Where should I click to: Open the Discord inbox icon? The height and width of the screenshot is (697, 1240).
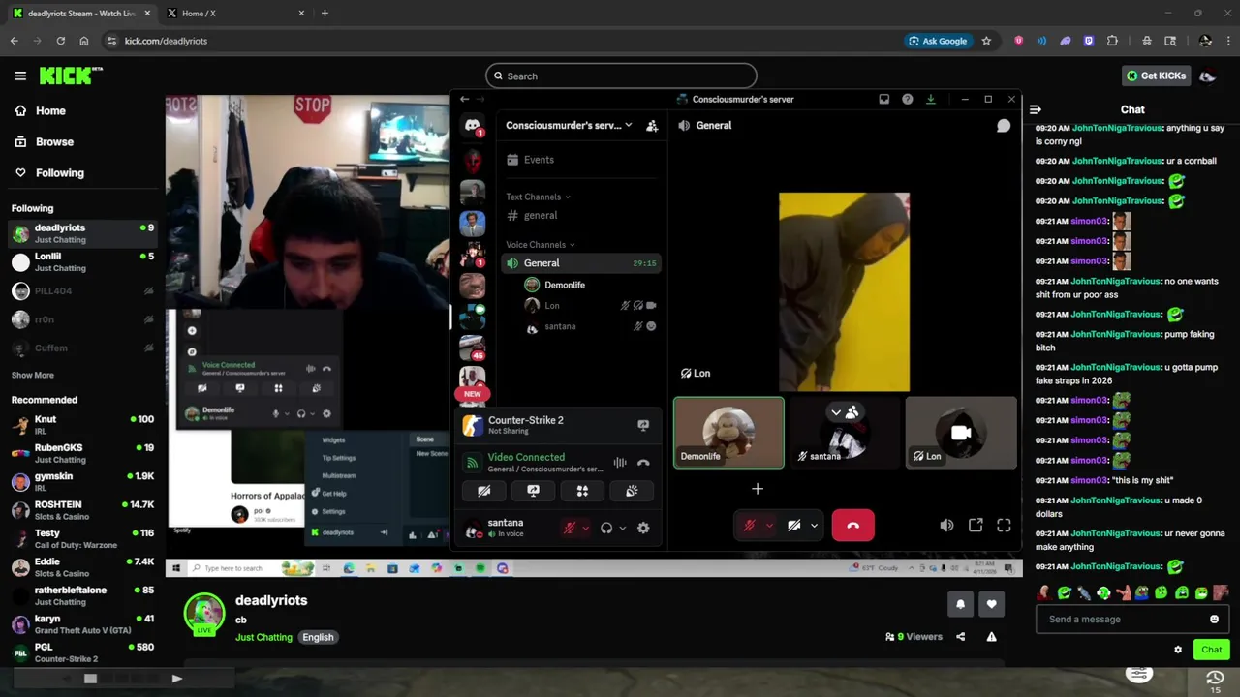point(883,99)
